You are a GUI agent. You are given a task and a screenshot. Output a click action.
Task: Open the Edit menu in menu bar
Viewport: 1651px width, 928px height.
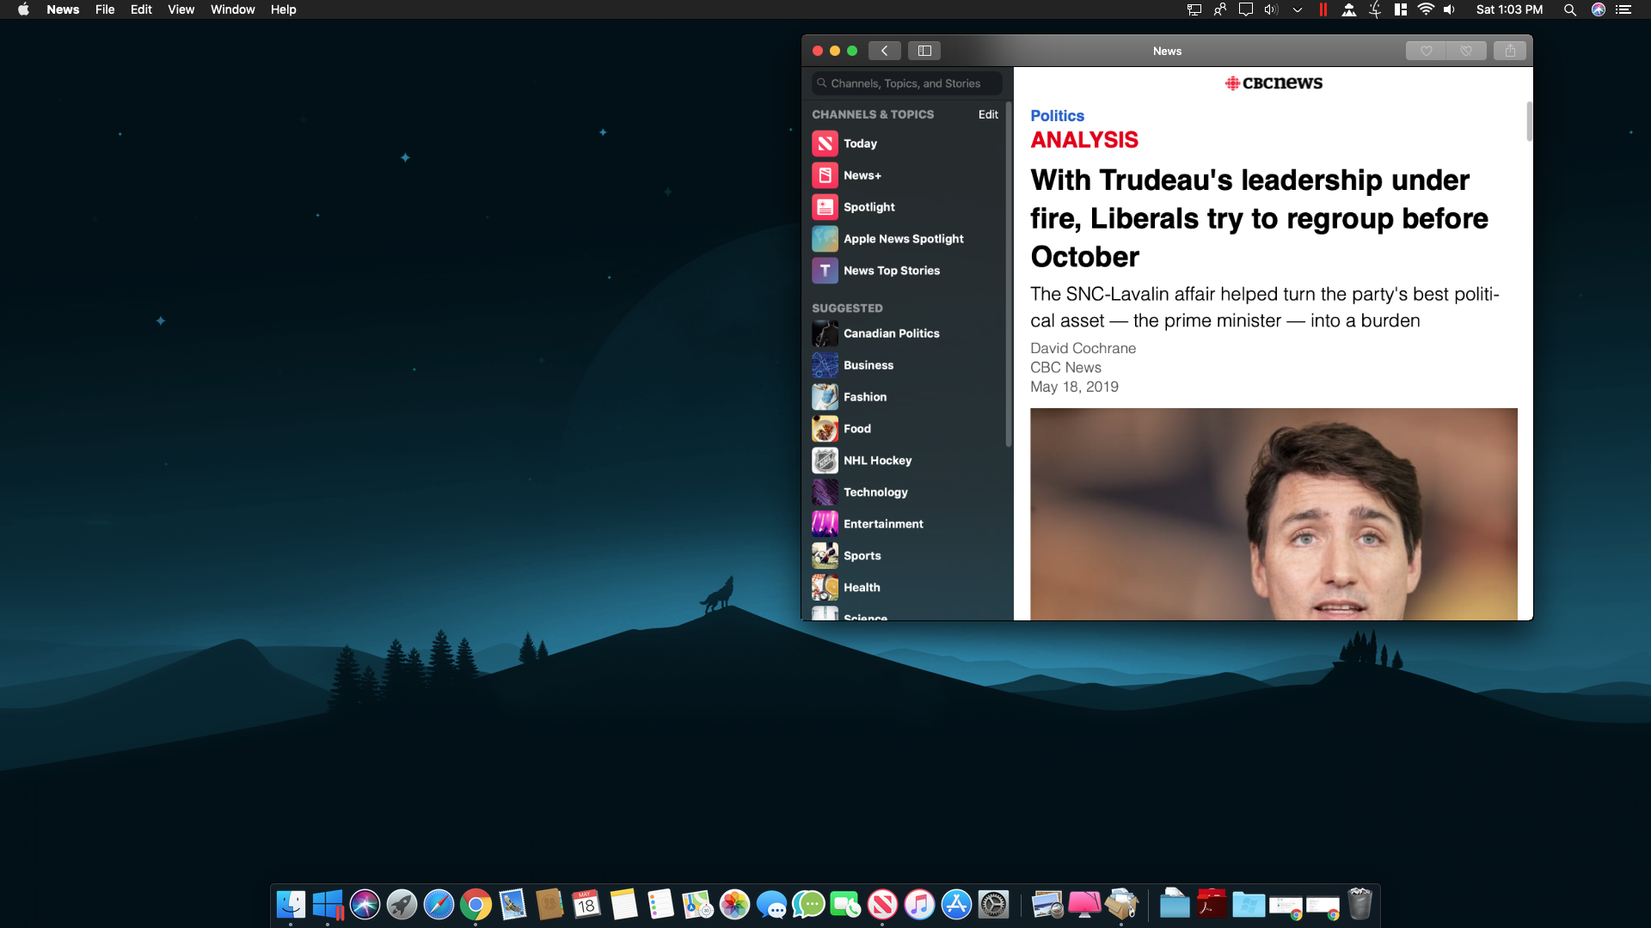[x=141, y=9]
